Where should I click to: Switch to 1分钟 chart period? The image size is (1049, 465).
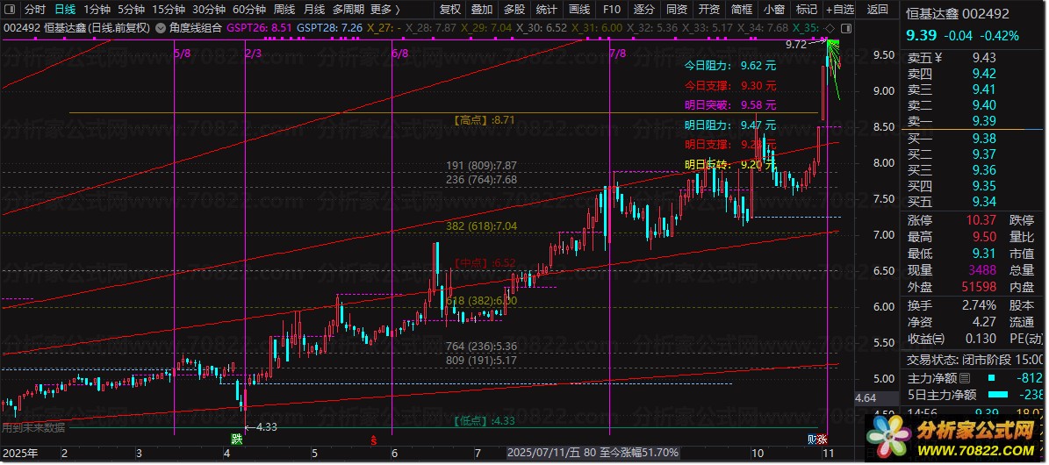click(97, 10)
